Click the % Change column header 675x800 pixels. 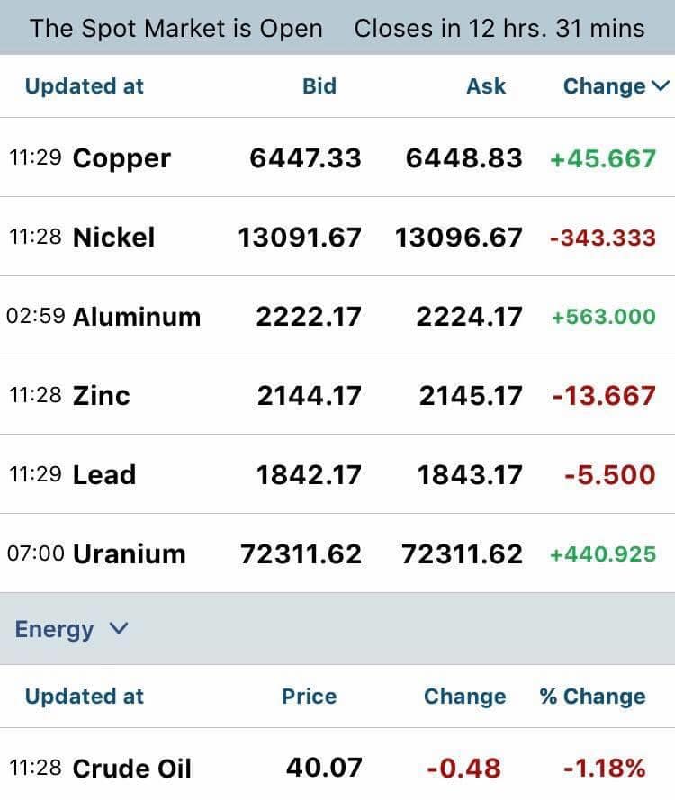click(592, 696)
